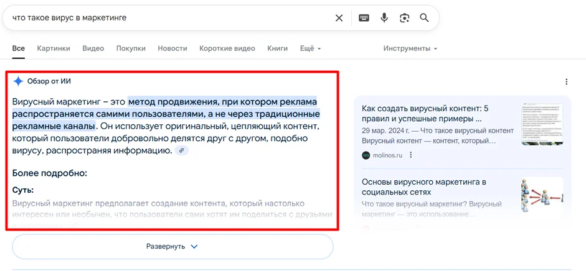
Task: Open the Инструменты dropdown
Action: pyautogui.click(x=410, y=48)
